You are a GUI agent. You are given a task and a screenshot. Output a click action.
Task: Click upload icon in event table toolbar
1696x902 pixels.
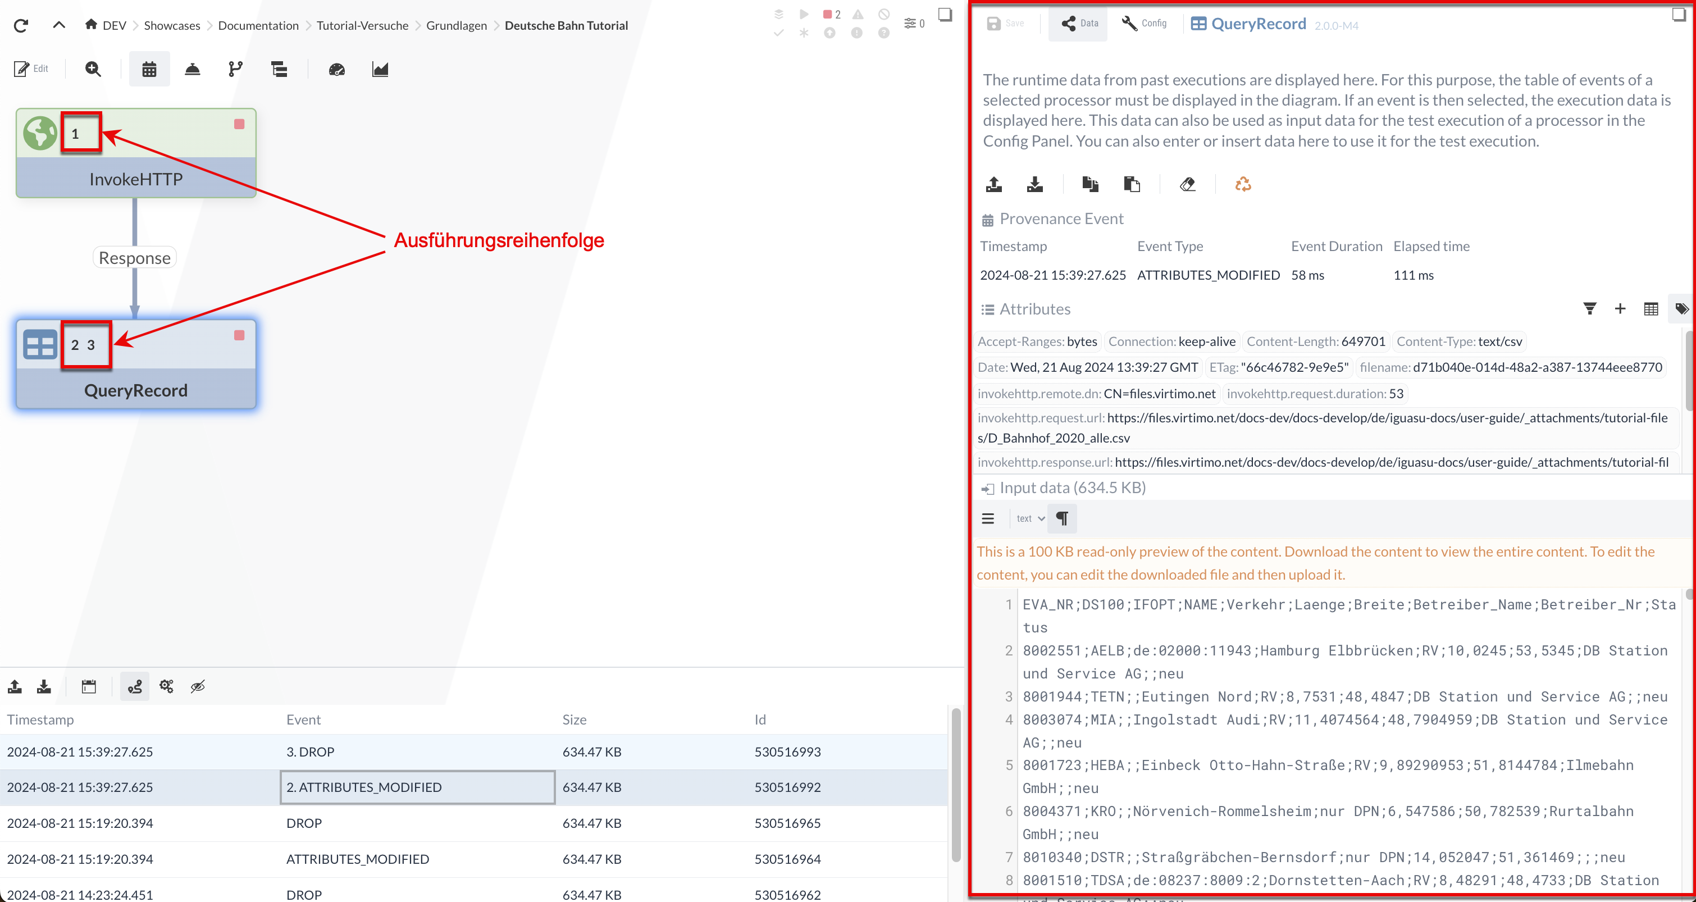pyautogui.click(x=15, y=687)
